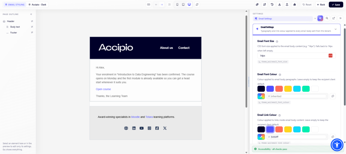
Task: Switch preview to mobile device
Action: click(x=177, y=4)
